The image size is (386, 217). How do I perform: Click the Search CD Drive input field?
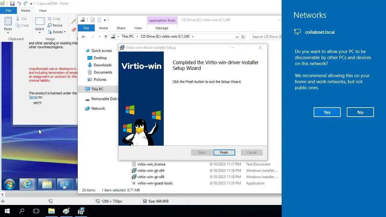point(265,37)
